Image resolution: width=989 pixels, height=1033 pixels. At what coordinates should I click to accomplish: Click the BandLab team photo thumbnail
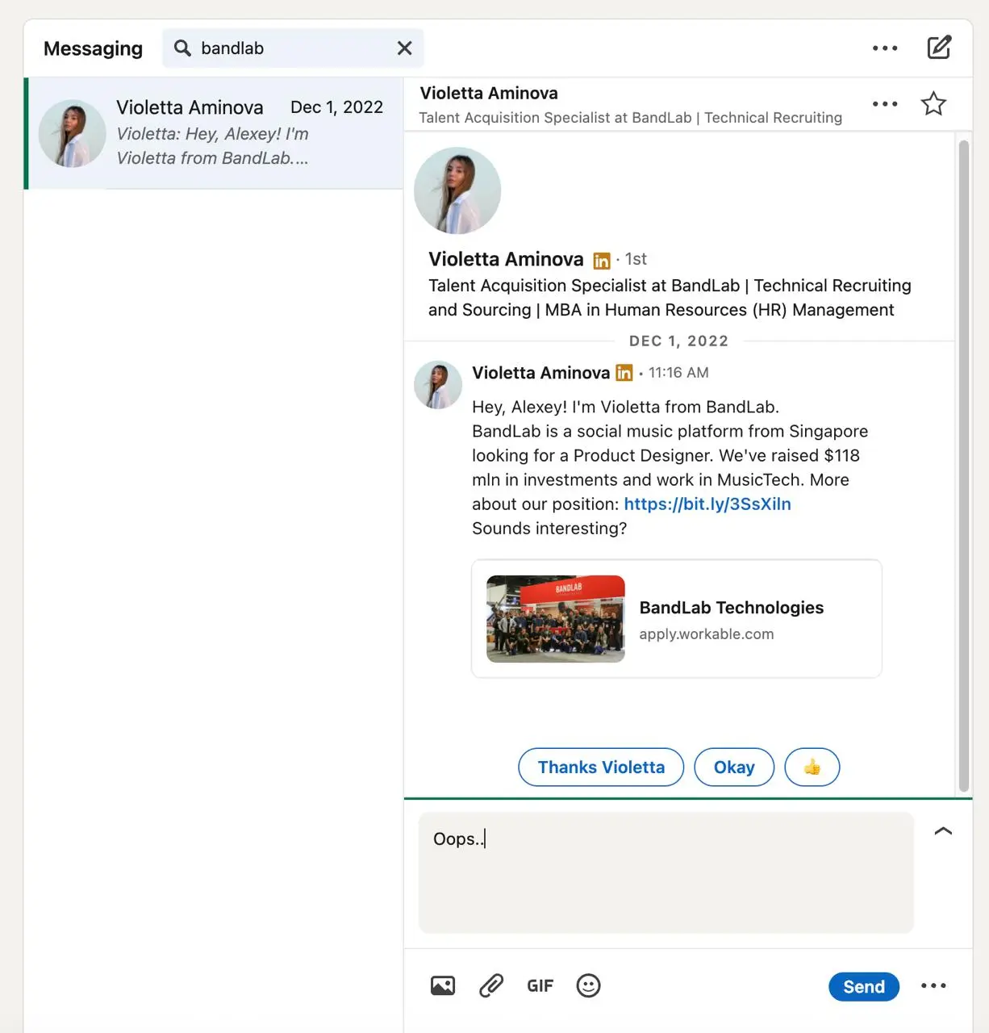point(556,619)
